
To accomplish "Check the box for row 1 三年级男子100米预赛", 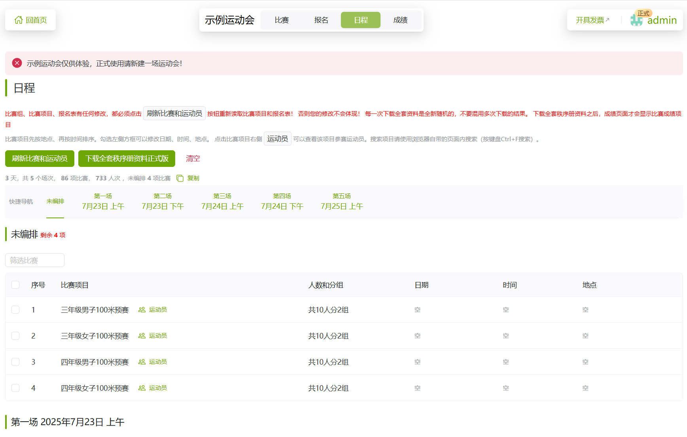I will pyautogui.click(x=15, y=310).
